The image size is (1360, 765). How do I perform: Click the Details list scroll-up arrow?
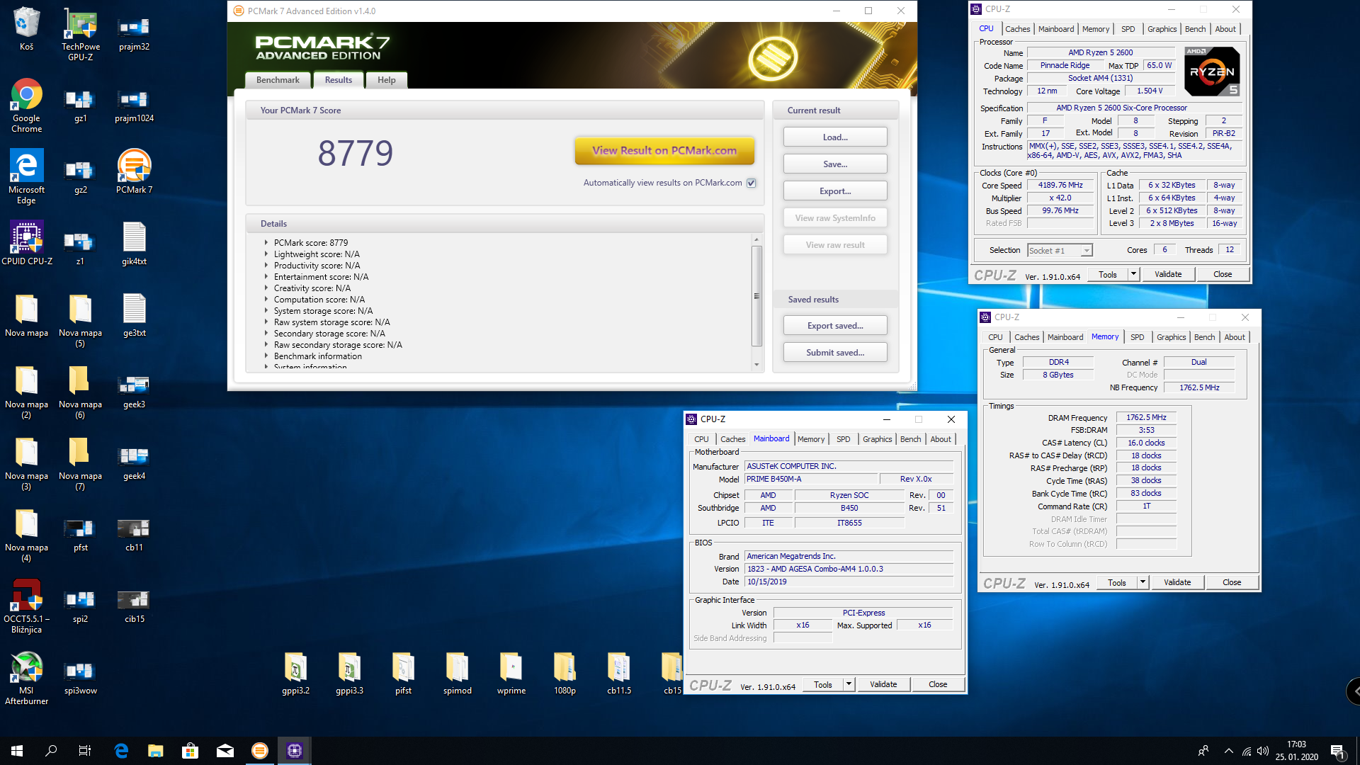point(756,240)
